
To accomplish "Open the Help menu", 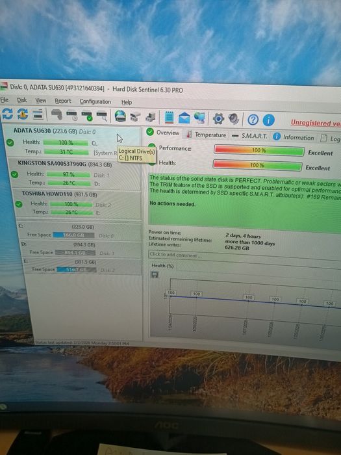I will pyautogui.click(x=127, y=102).
